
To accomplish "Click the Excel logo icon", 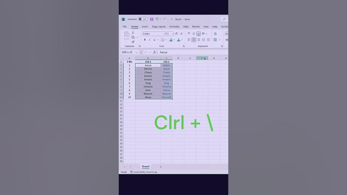I will (x=123, y=19).
